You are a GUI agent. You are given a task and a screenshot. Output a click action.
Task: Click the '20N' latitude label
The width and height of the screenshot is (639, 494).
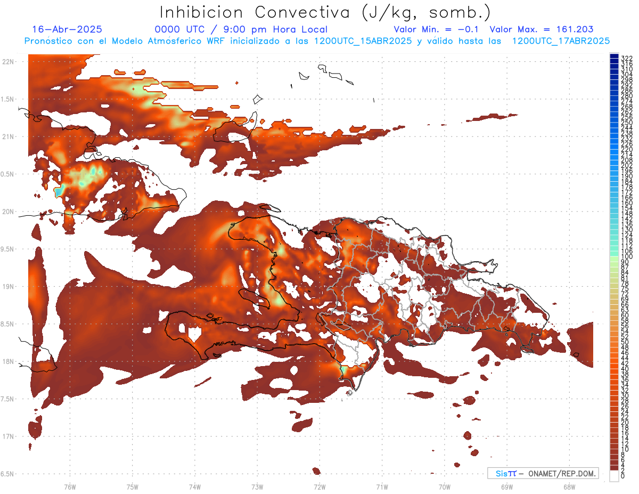tap(8, 212)
